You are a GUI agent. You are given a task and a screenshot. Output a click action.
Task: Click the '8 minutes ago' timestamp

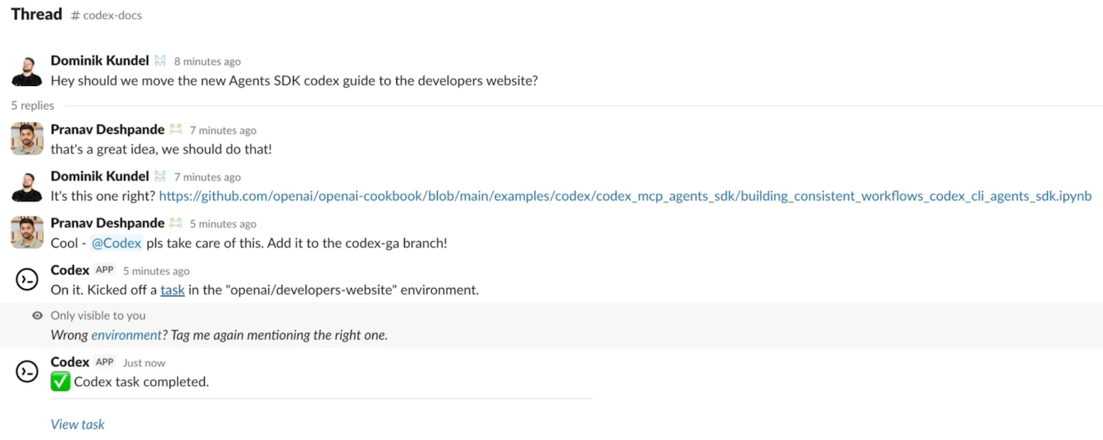[208, 61]
